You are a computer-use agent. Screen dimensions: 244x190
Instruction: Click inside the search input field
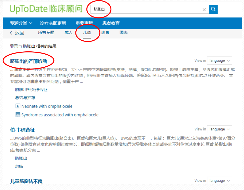[x=148, y=9]
